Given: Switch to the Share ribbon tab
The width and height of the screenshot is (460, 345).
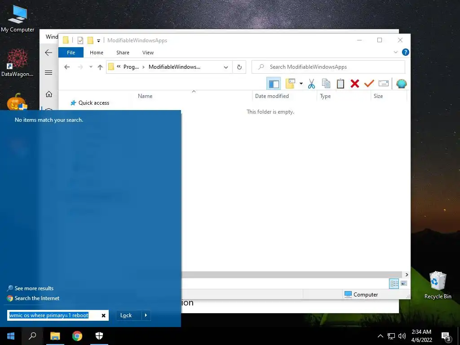Looking at the screenshot, I should point(123,53).
